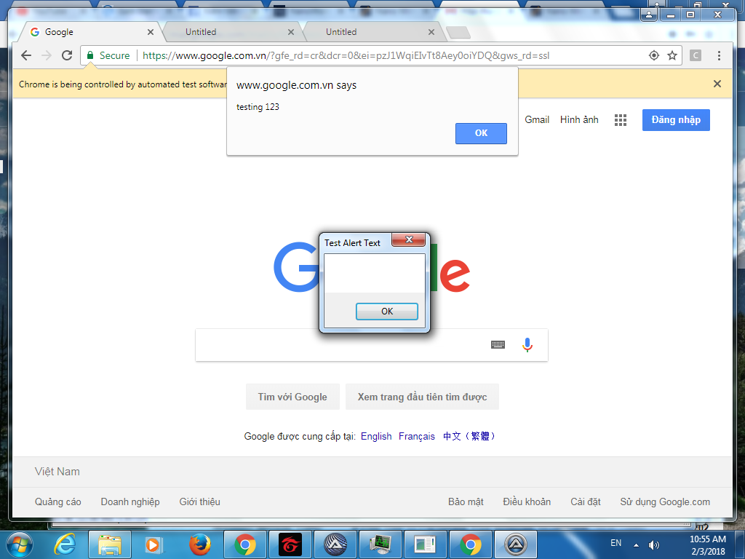Switch to first Chrome taskbar icon

coord(244,544)
